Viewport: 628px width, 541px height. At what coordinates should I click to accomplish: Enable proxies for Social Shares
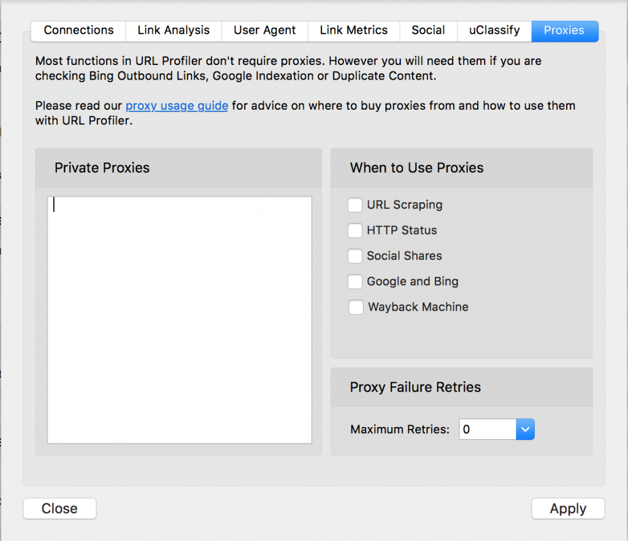[x=355, y=256]
